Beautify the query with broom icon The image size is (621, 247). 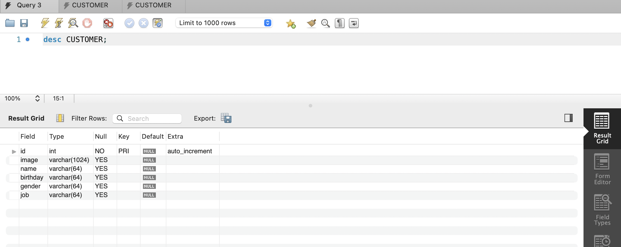click(311, 23)
